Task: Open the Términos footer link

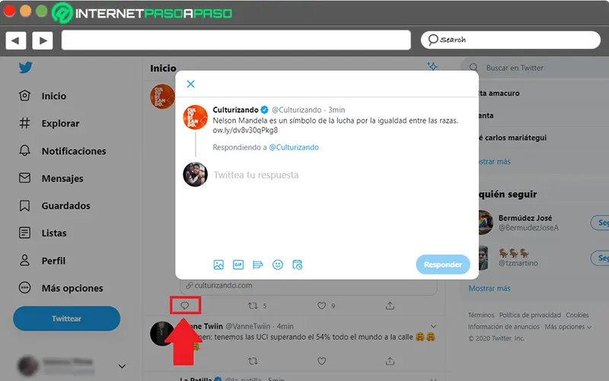Action: (x=481, y=315)
